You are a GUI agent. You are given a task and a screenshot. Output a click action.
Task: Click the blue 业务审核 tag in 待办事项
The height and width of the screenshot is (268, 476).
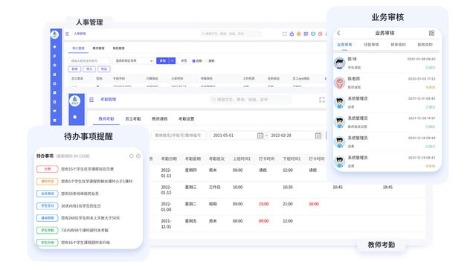click(x=47, y=194)
